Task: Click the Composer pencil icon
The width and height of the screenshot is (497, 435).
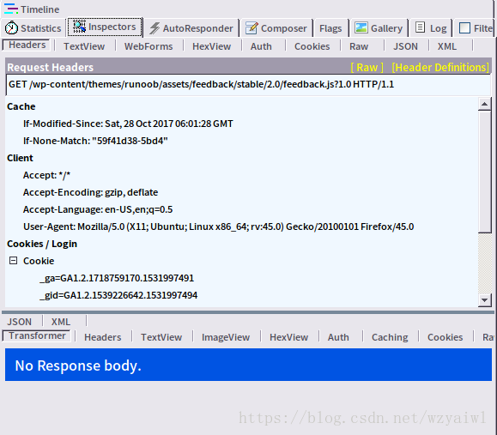Action: 252,27
